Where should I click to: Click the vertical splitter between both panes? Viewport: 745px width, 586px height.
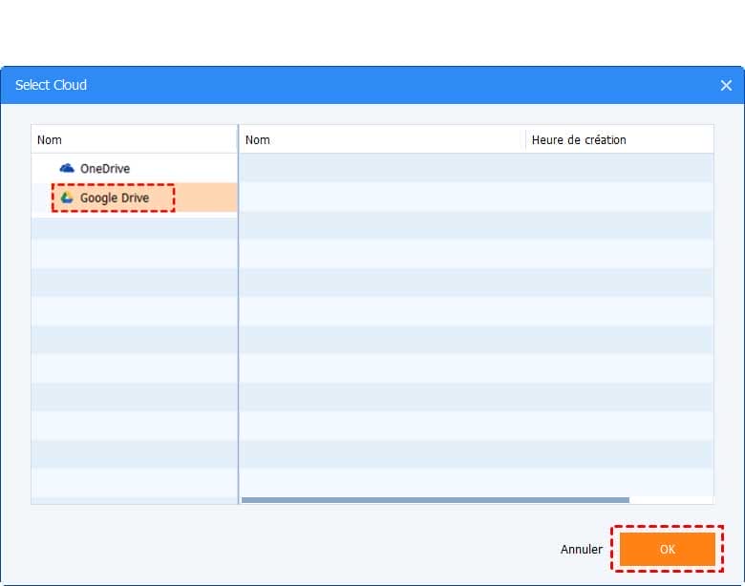(238, 315)
